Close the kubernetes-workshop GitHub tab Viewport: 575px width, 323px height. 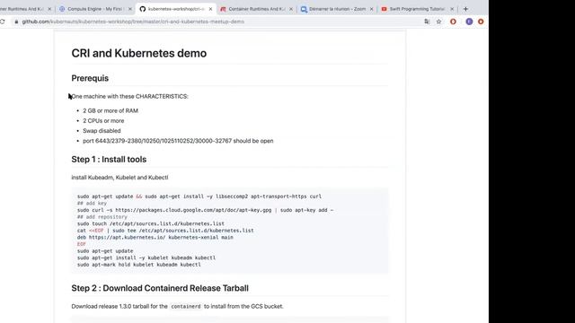pyautogui.click(x=210, y=9)
